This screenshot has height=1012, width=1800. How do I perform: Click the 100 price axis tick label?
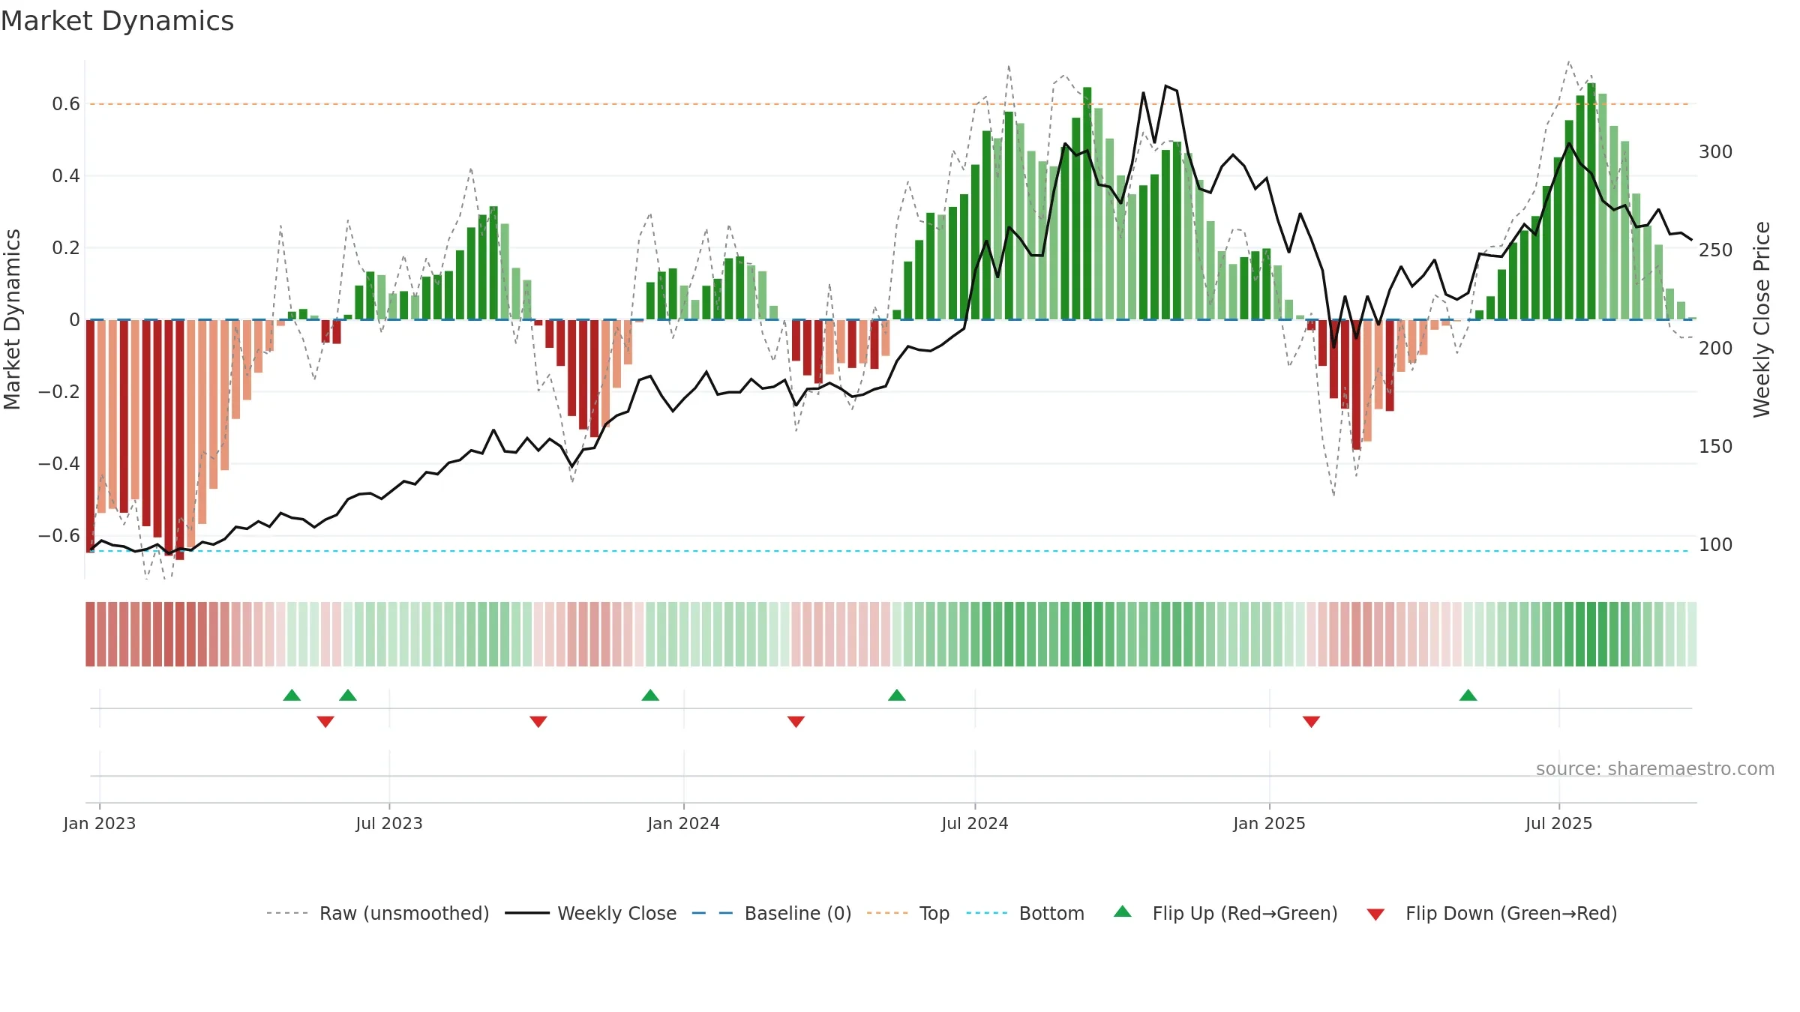click(1716, 545)
